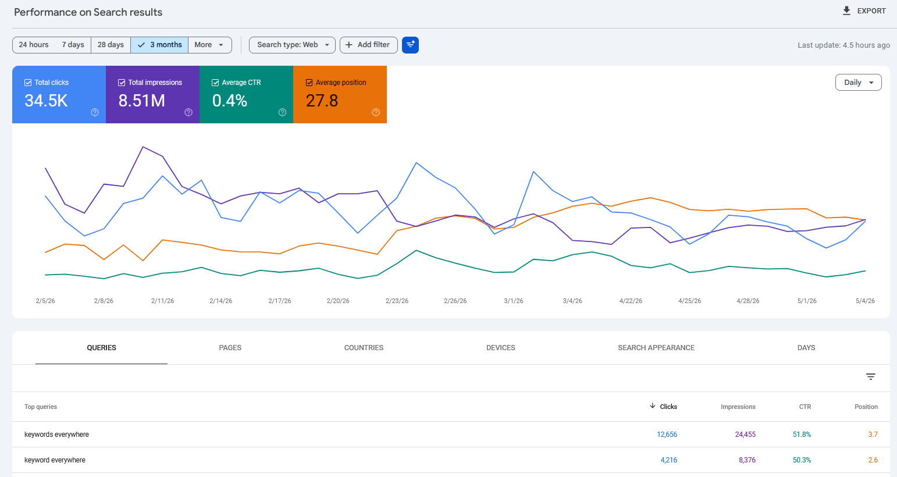Open the More date range dropdown
The image size is (897, 477).
209,45
